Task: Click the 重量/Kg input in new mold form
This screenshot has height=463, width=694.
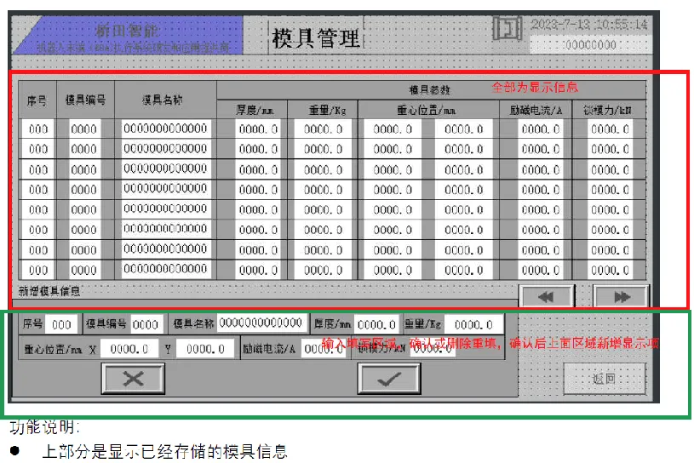Action: click(x=473, y=324)
